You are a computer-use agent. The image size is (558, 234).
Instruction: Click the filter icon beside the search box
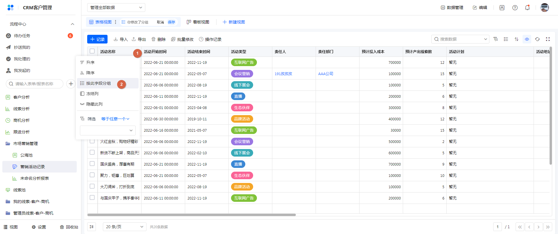496,39
